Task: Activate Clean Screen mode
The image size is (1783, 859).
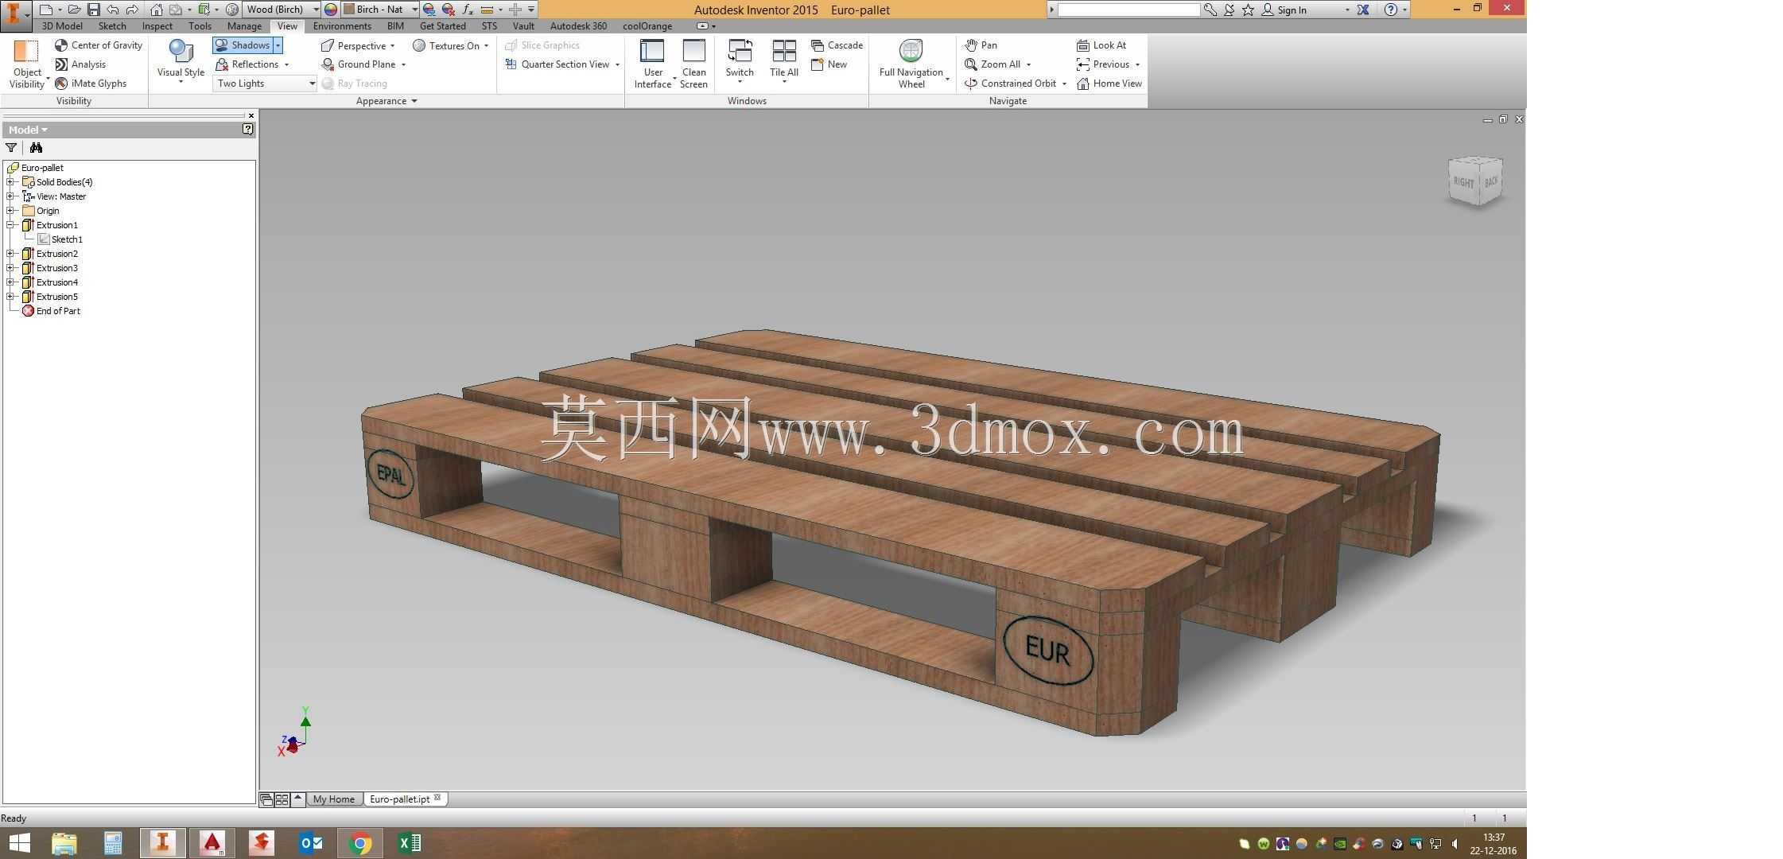Action: pyautogui.click(x=693, y=64)
